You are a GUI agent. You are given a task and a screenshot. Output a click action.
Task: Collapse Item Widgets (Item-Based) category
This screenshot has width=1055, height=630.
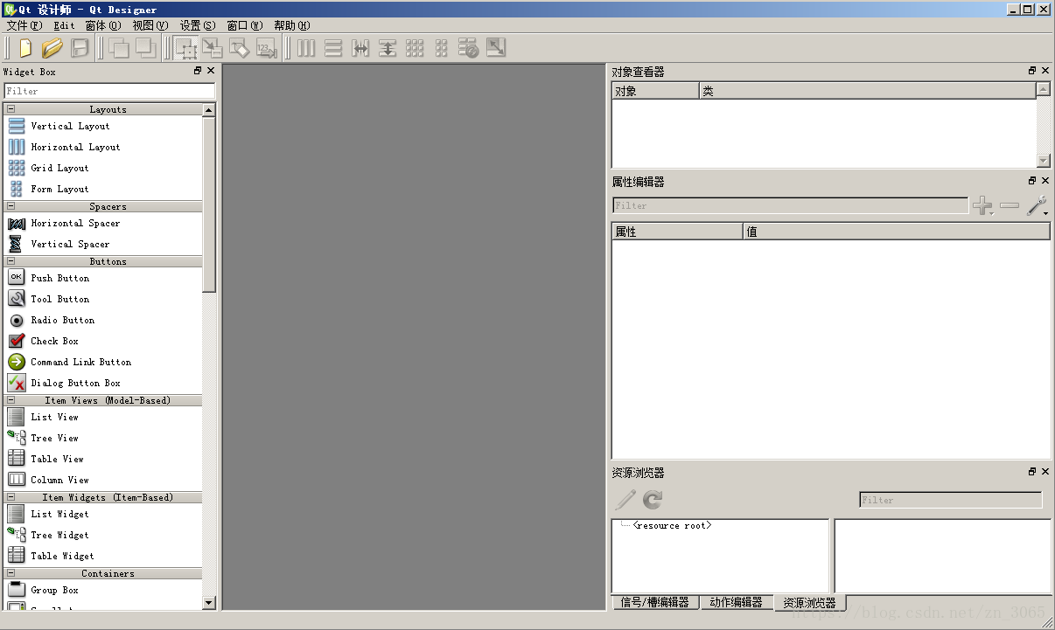click(10, 497)
